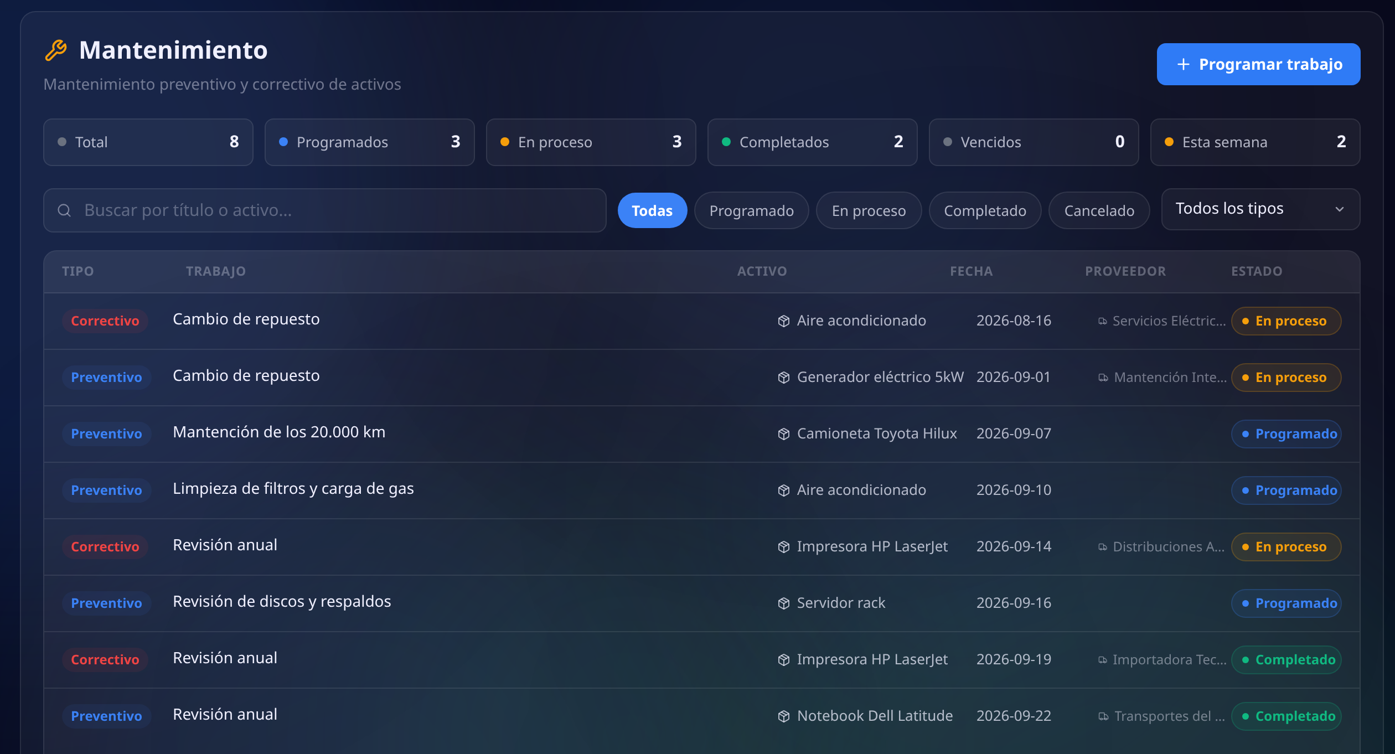Click provider Distribuciones A...
Viewport: 1395px width, 754px height.
1169,547
